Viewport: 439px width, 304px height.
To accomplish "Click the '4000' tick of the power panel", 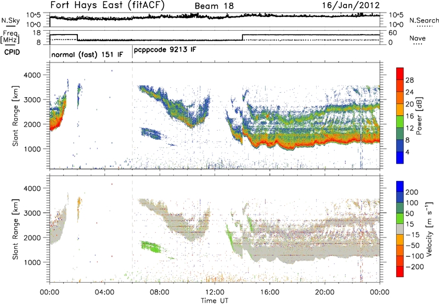I will (x=32, y=75).
